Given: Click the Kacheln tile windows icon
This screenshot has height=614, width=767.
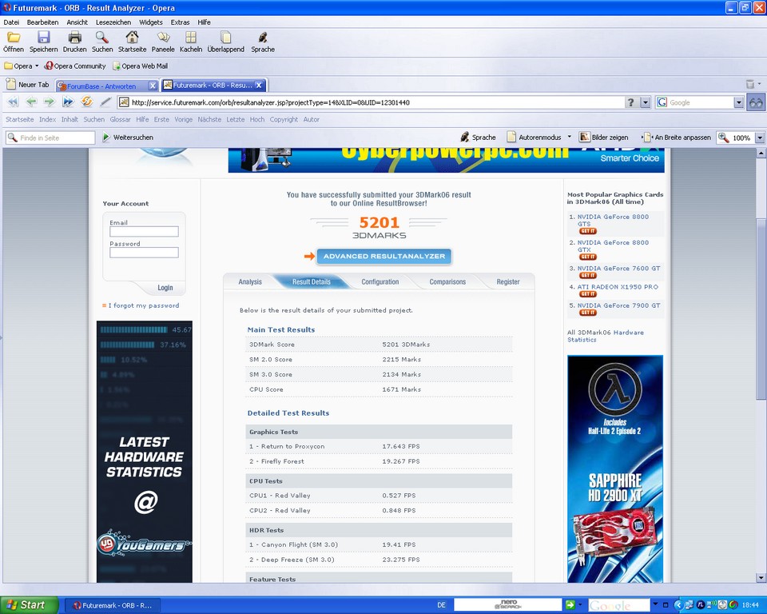Looking at the screenshot, I should tap(191, 38).
